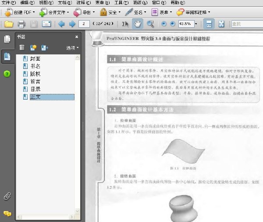Select the 版权 bookmark

[35, 74]
